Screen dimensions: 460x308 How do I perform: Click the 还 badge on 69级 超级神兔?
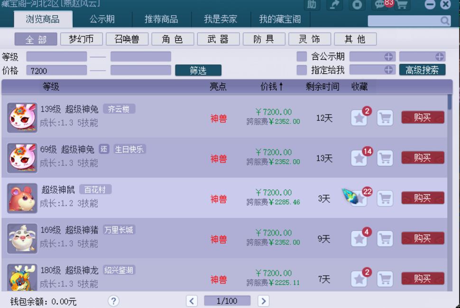104,149
